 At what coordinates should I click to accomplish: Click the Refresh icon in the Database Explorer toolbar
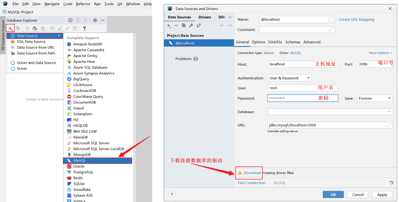[x=27, y=28]
